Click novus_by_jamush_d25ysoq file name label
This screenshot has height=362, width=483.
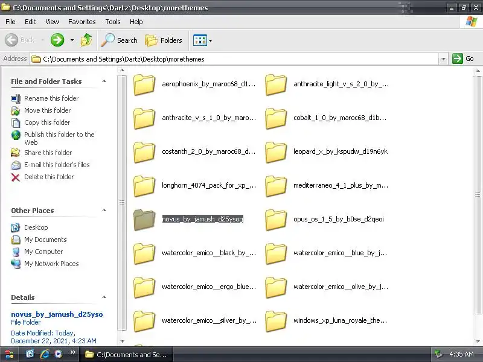pyautogui.click(x=203, y=219)
